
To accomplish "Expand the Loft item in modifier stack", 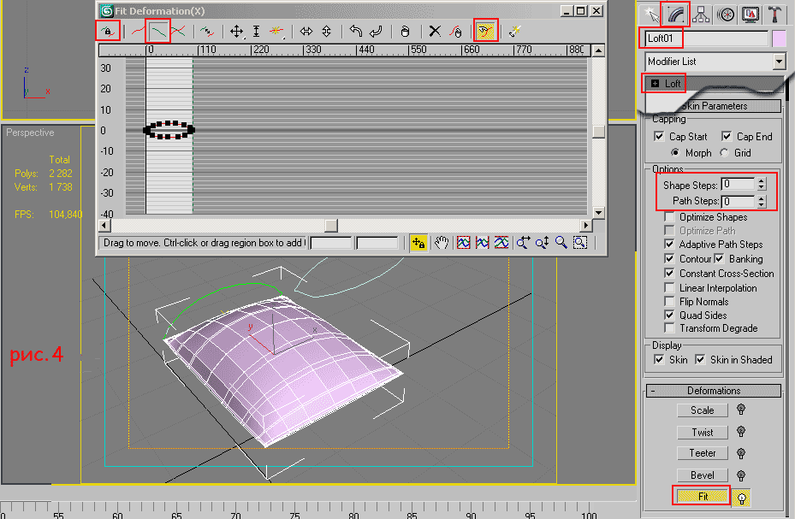I will (x=655, y=84).
